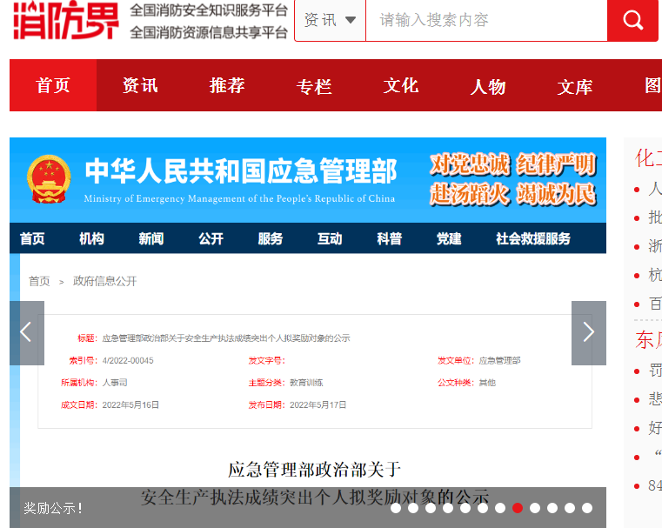Click 首页 in the dark blue ministry menu
The image size is (662, 528).
click(x=32, y=239)
